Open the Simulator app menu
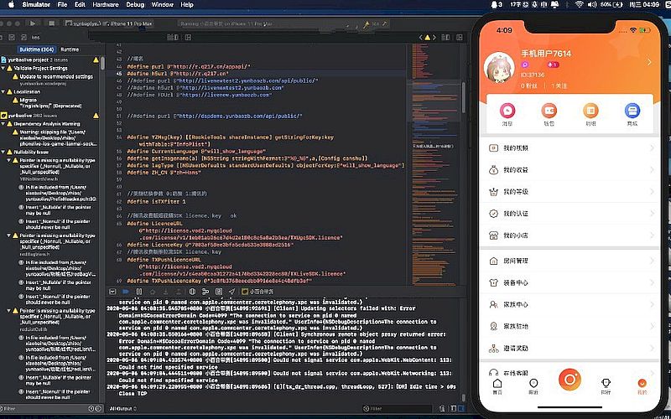 tap(36, 5)
